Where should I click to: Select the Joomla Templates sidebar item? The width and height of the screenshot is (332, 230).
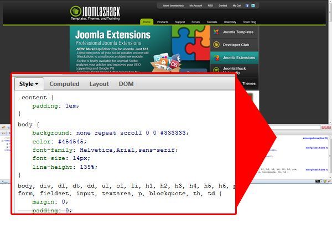coord(235,32)
